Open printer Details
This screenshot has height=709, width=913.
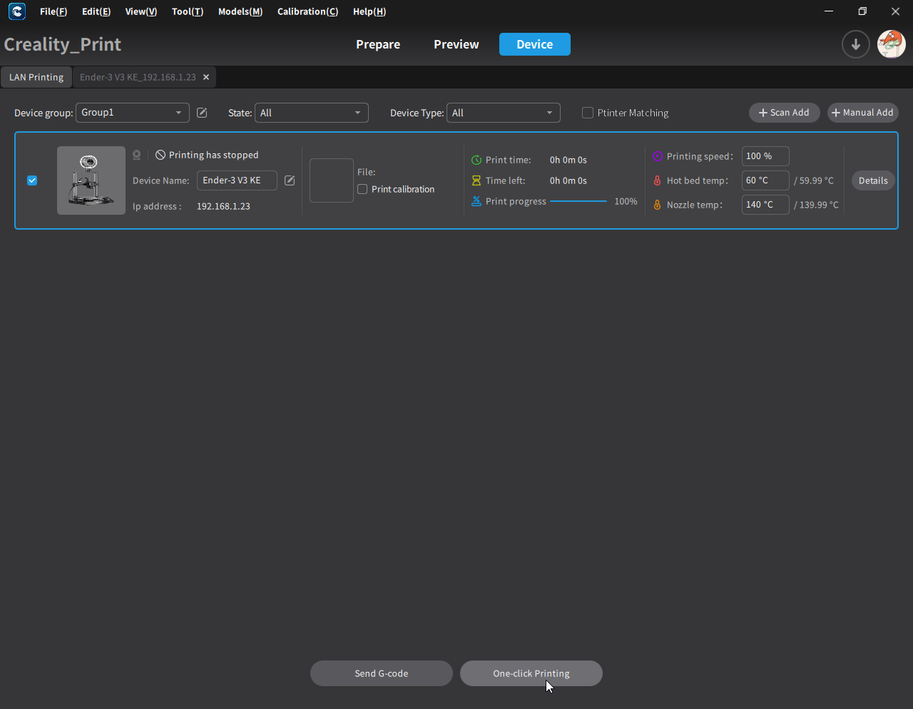pos(873,180)
